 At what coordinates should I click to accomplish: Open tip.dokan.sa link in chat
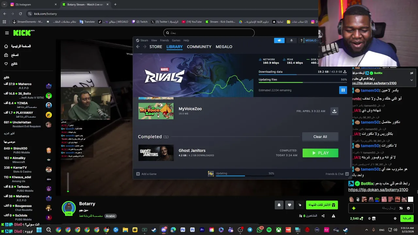pyautogui.click(x=378, y=190)
